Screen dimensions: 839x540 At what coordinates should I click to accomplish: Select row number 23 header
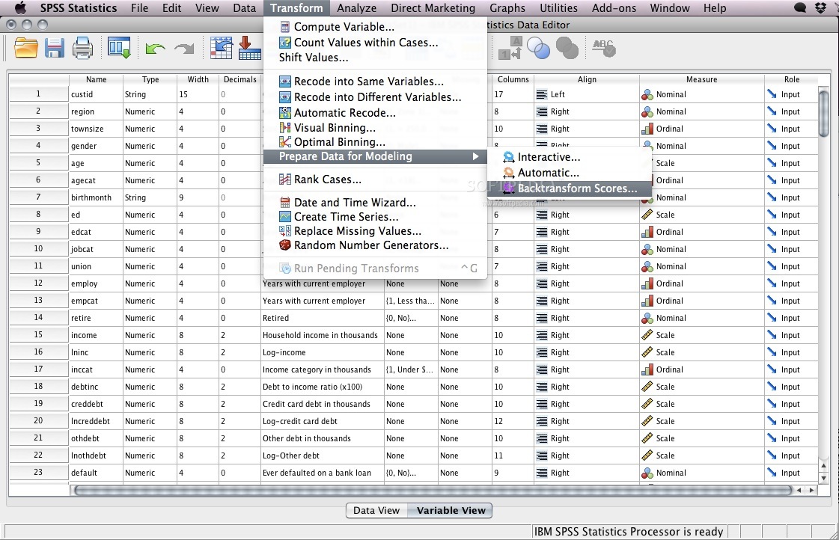[x=38, y=472]
